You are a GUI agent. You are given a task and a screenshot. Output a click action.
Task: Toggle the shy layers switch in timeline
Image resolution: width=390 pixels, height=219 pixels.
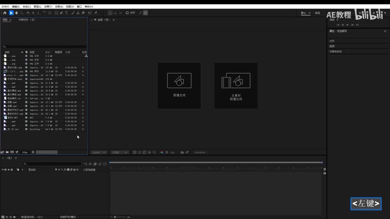[x=90, y=164]
